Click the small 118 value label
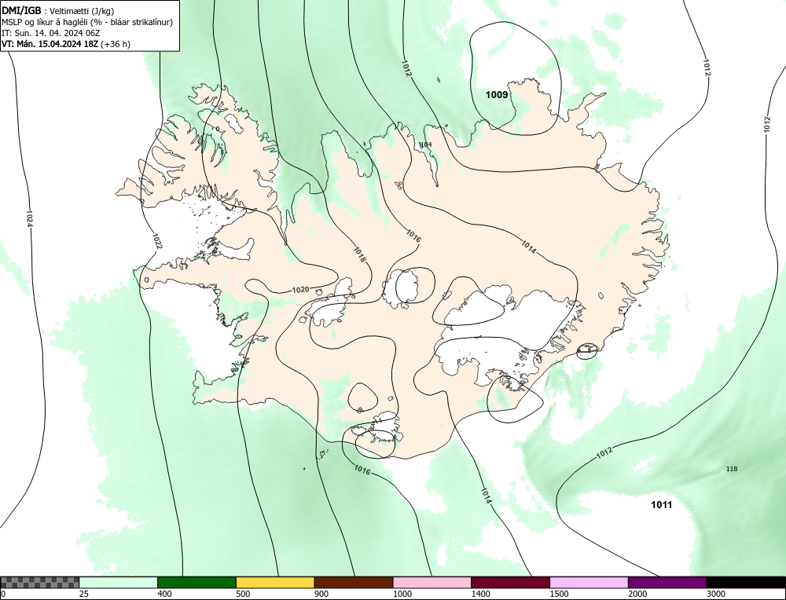Viewport: 786px width, 600px height. click(731, 469)
